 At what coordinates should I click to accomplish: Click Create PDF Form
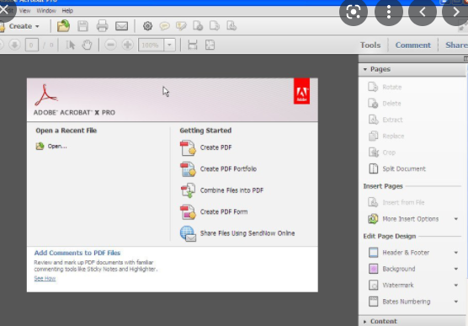pyautogui.click(x=214, y=211)
